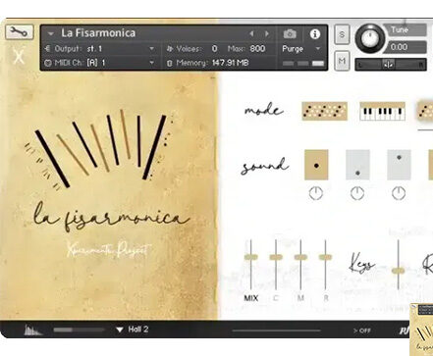Select the third grey sound pad

399,165
